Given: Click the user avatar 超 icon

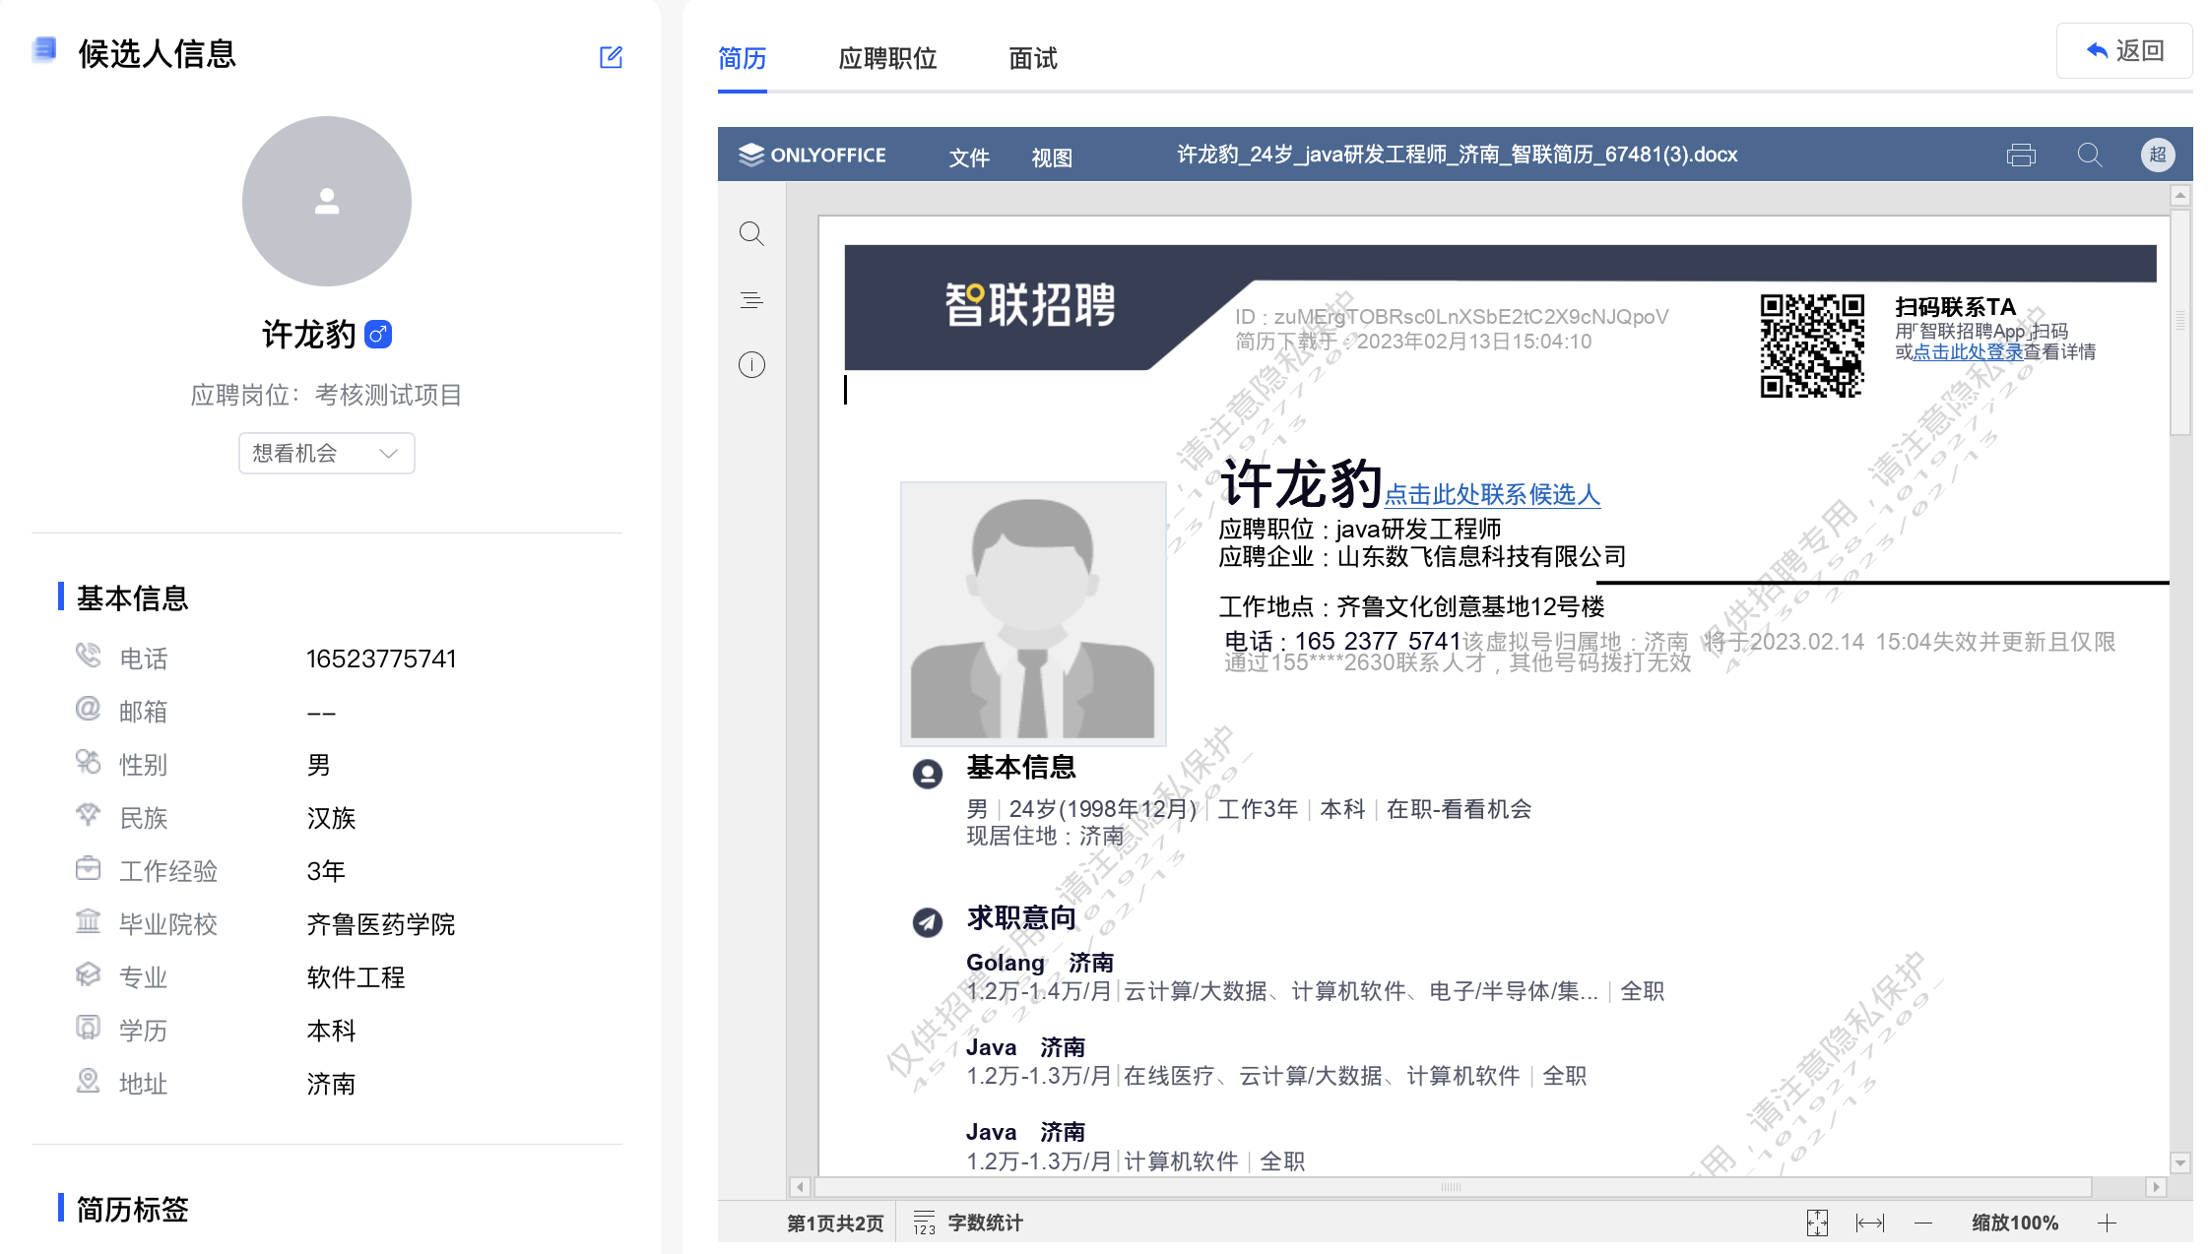Looking at the screenshot, I should pyautogui.click(x=2158, y=155).
